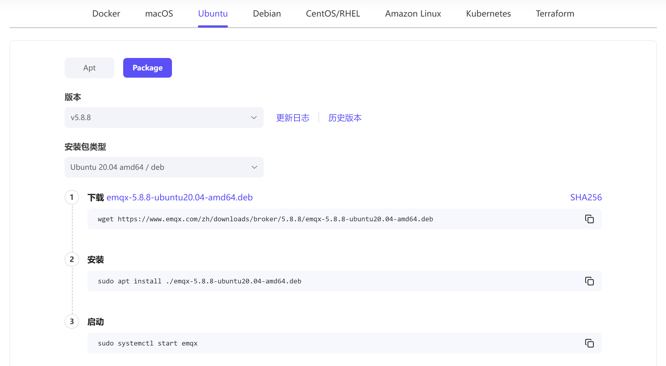Open the Debian tab
The width and height of the screenshot is (666, 366).
[x=267, y=13]
